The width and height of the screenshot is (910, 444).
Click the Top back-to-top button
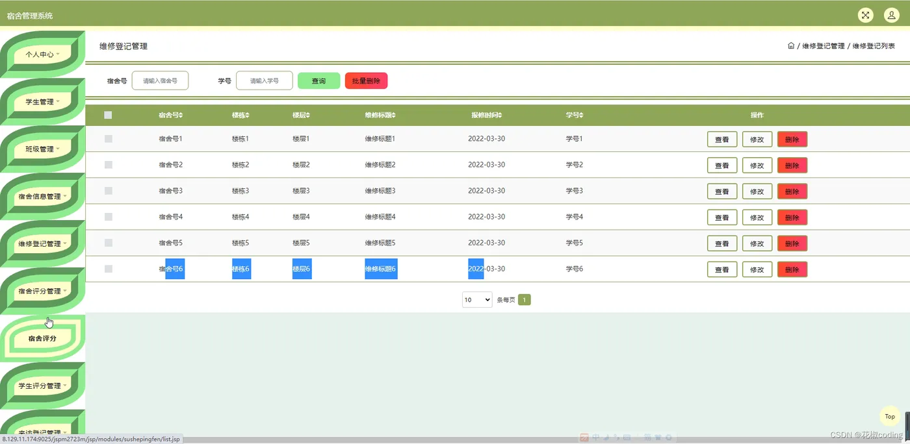coord(890,417)
